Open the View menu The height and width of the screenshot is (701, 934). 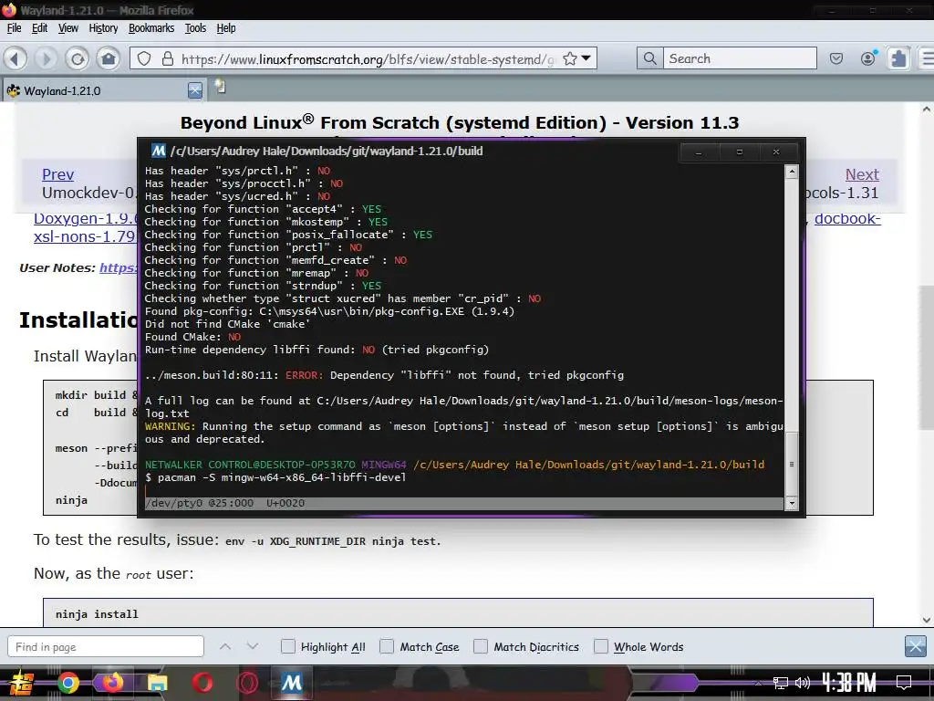[68, 28]
